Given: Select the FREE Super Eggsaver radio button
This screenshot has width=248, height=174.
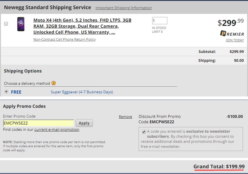Looking at the screenshot, I should tap(6, 91).
